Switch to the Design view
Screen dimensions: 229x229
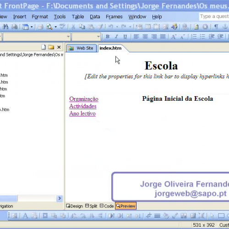click(75, 206)
